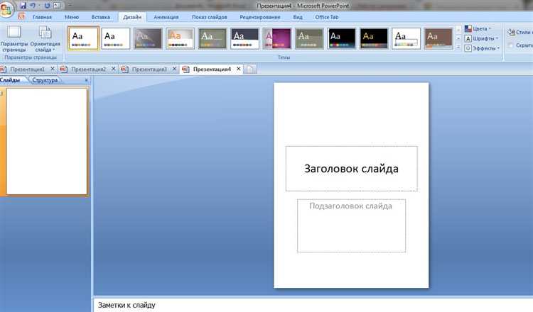Image resolution: width=533 pixels, height=312 pixels.
Task: Open Background Styles (Стили фона)
Action: pyautogui.click(x=519, y=32)
